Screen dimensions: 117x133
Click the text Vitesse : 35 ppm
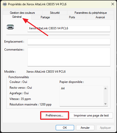coord(20,99)
